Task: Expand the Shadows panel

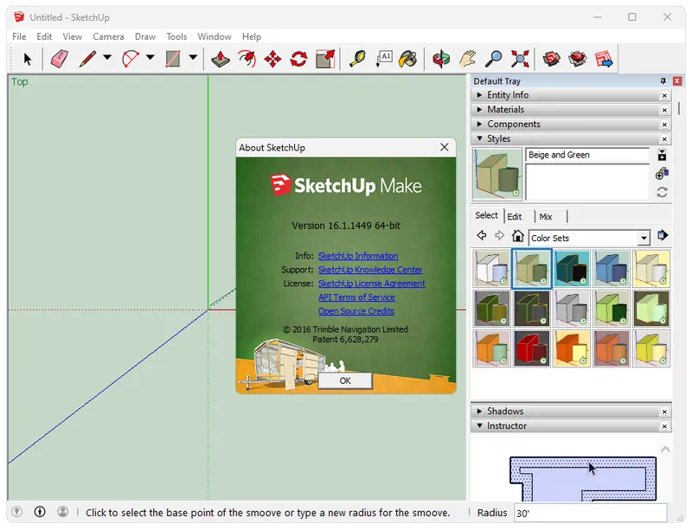Action: [571, 412]
